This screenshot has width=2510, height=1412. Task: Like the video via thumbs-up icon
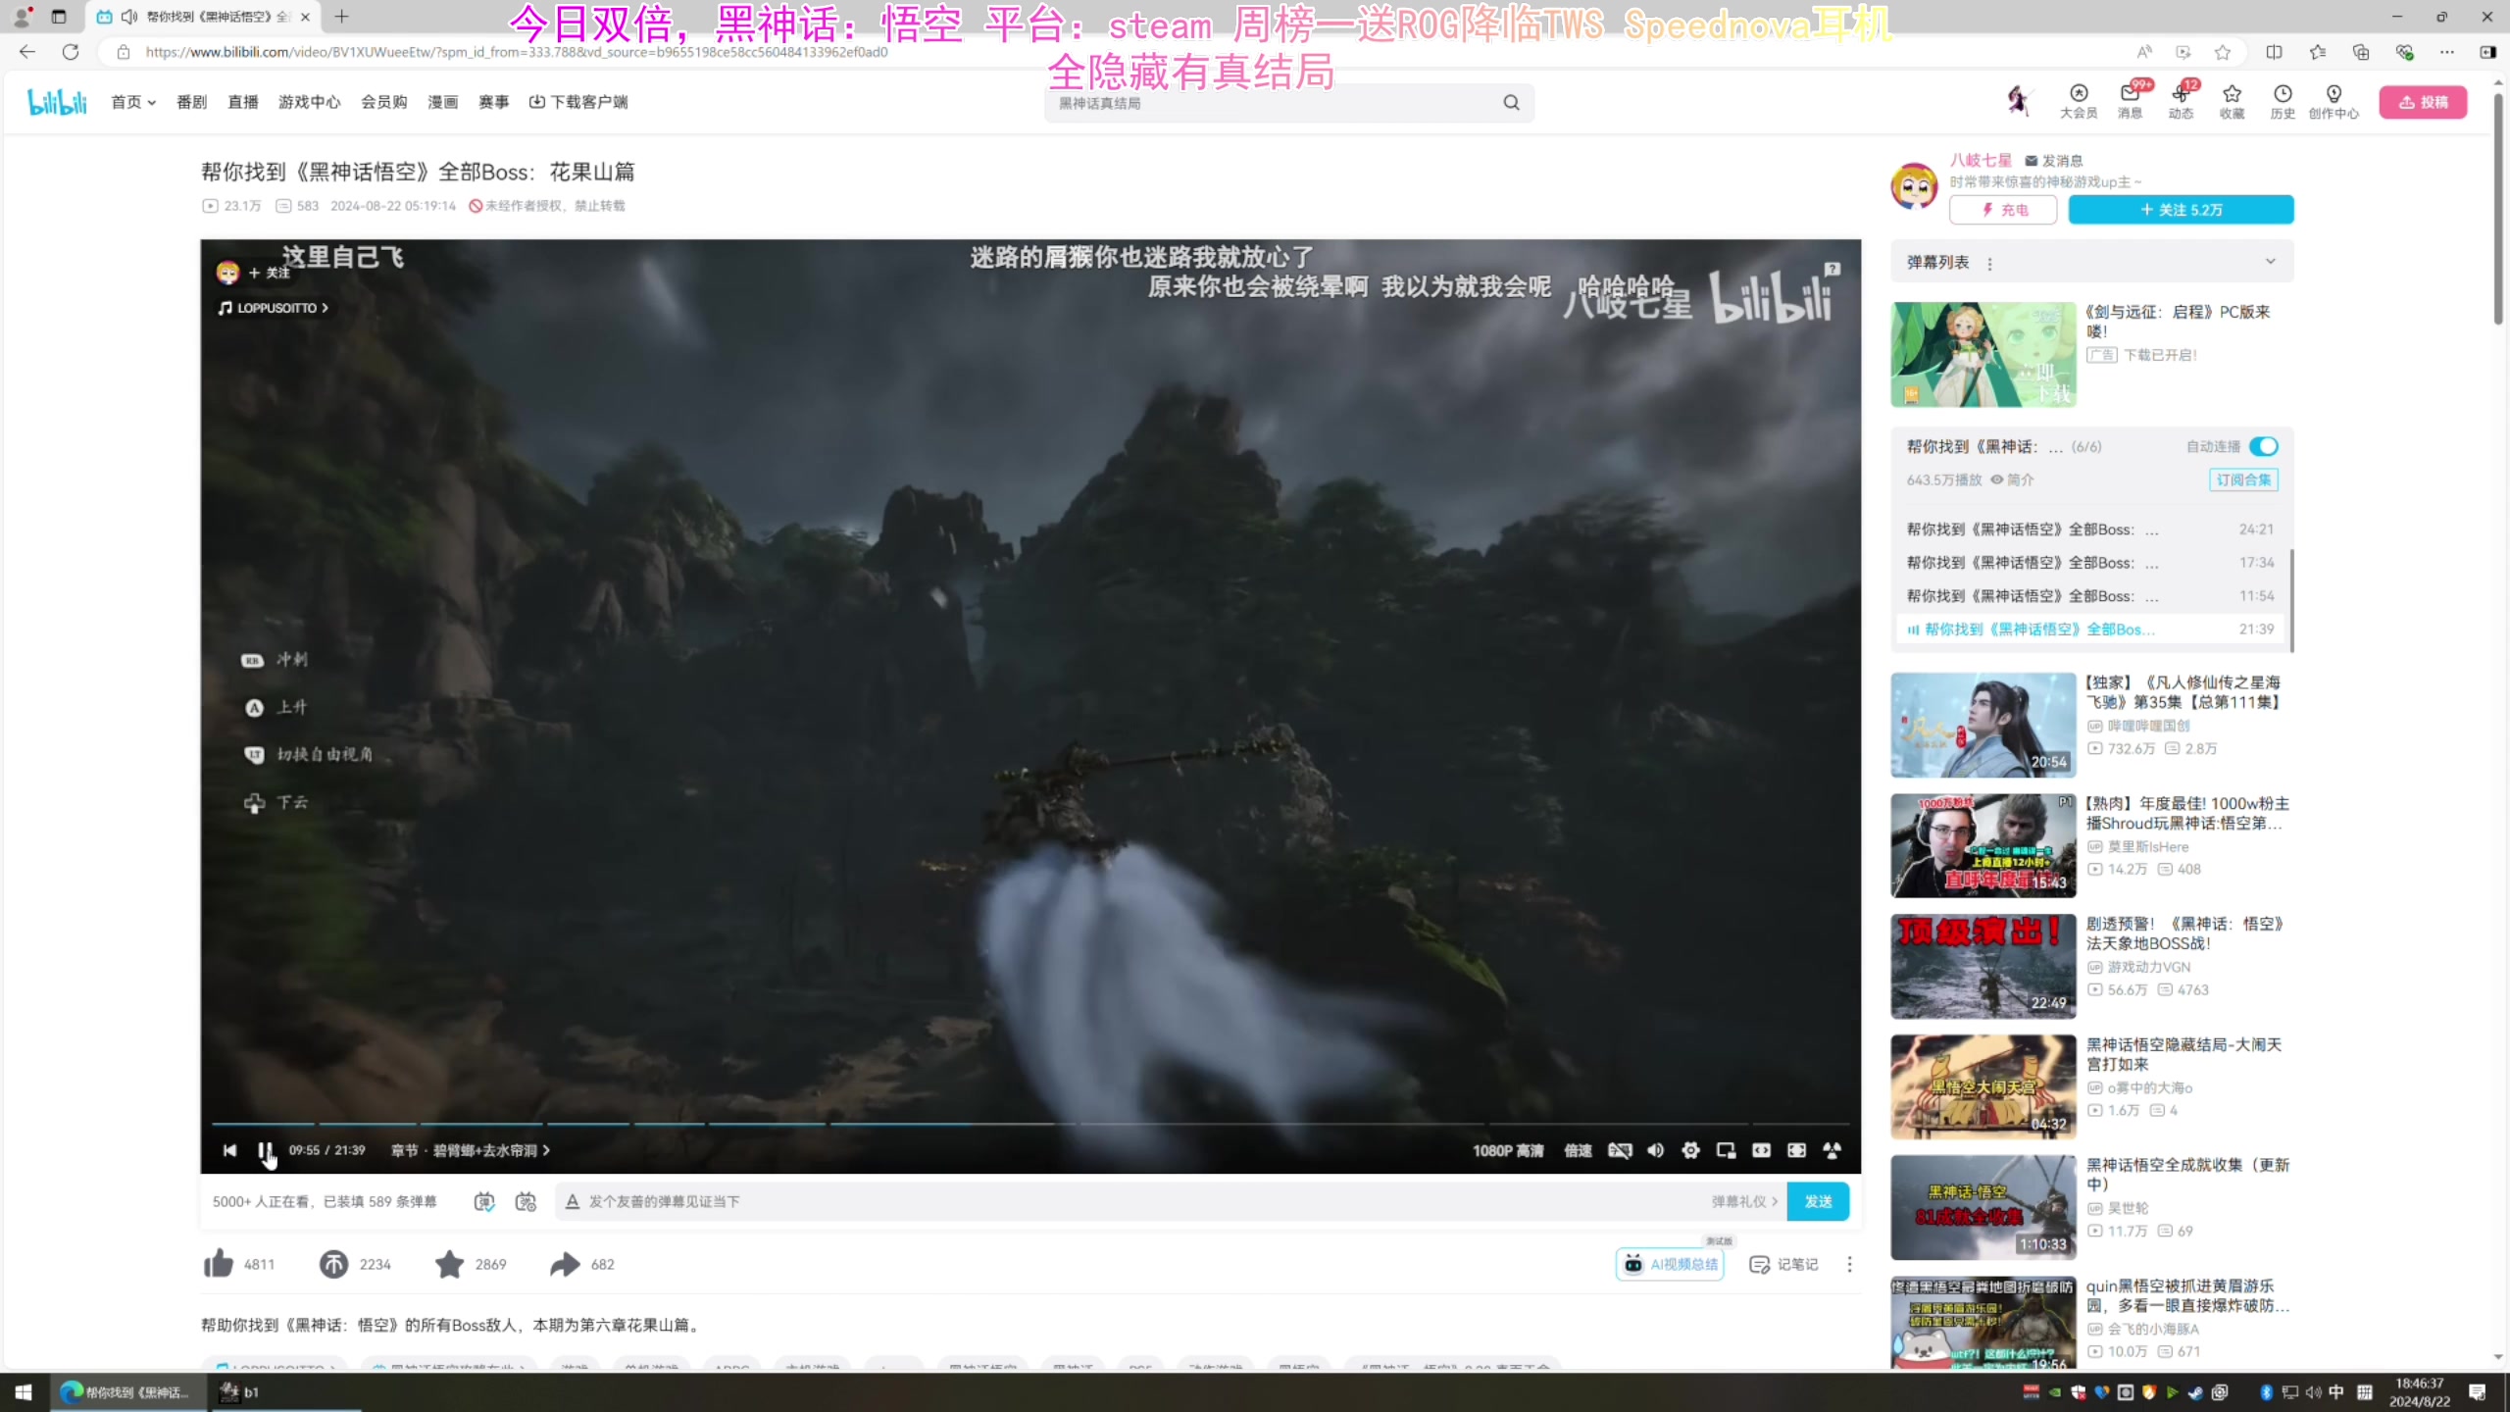[x=219, y=1263]
